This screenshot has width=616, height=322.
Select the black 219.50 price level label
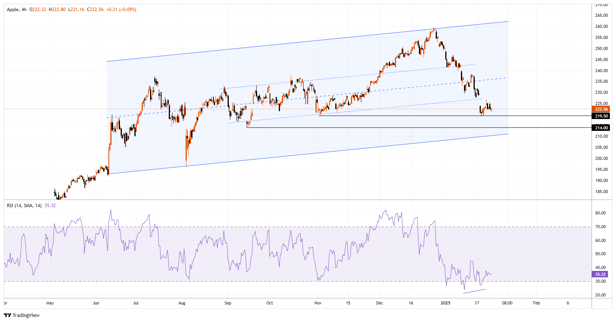pos(601,116)
